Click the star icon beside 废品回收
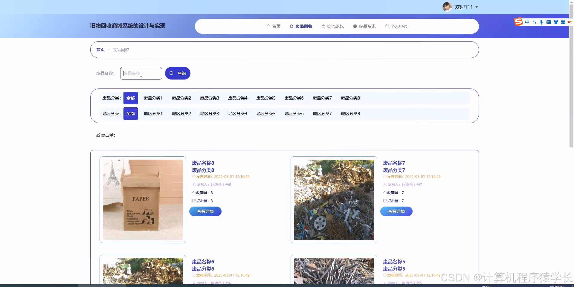Screen dimensions: 574x287 pos(291,26)
